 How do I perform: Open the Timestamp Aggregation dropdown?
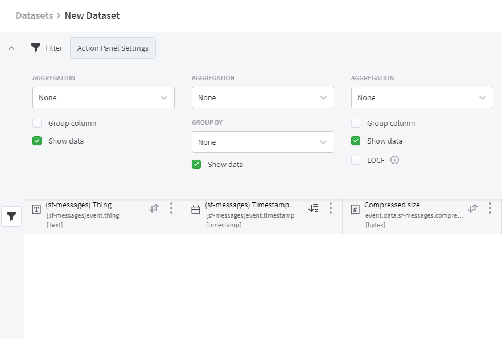263,97
